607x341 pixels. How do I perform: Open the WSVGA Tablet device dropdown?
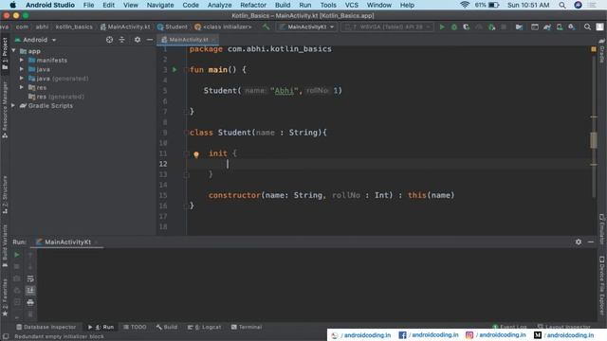click(x=387, y=27)
